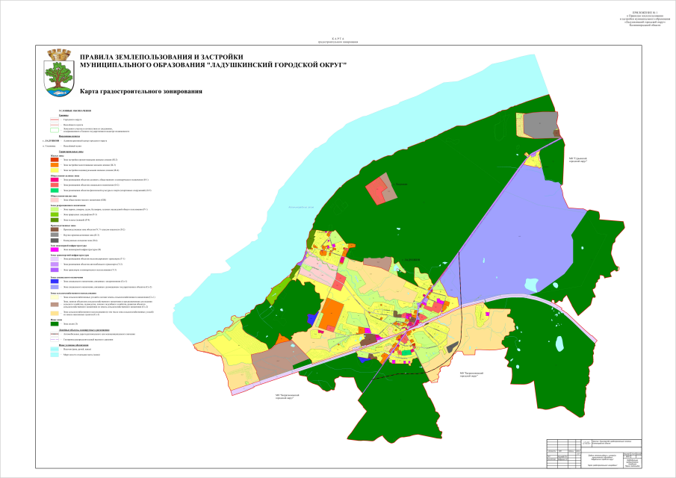Click the grey zone at the map's northeast corner
Screen dimensions: 676x478
(x=541, y=125)
